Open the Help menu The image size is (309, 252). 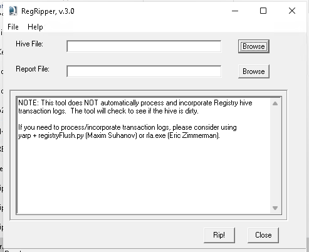coord(35,27)
